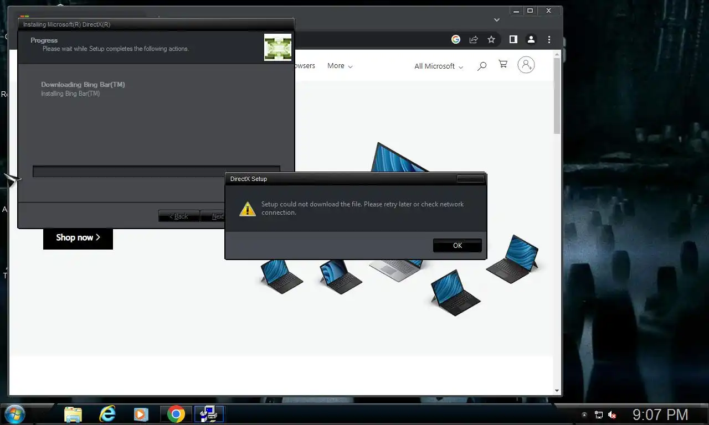
Task: Open the Microsoft site search magnifier
Action: tap(482, 66)
